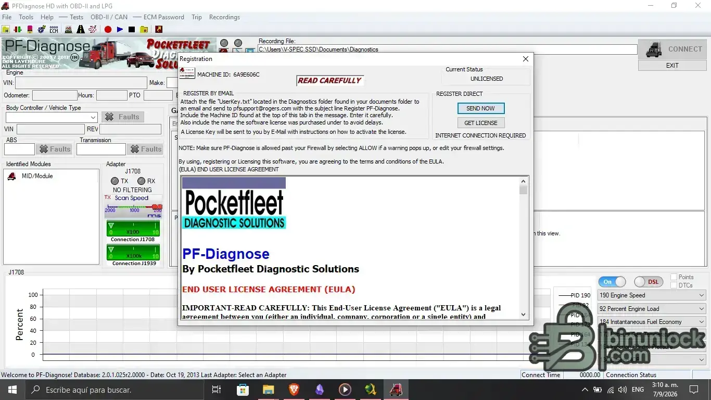Open the ECM toolbar icon
Screen dimensions: 711x400
click(54, 30)
